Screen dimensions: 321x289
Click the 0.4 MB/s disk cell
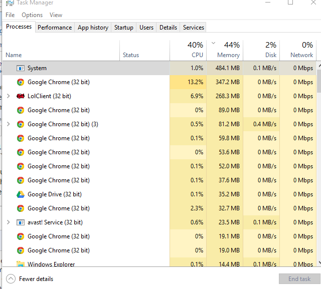pos(261,124)
